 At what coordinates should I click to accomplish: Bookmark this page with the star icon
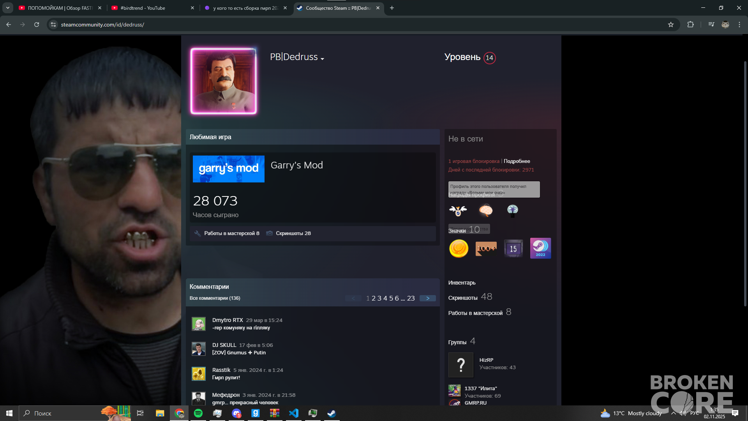[x=671, y=25]
